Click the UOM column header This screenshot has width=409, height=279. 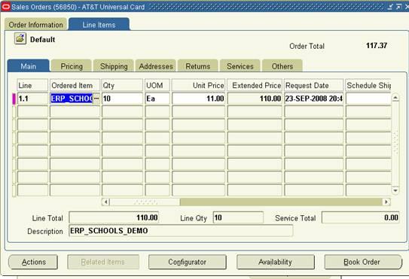157,85
